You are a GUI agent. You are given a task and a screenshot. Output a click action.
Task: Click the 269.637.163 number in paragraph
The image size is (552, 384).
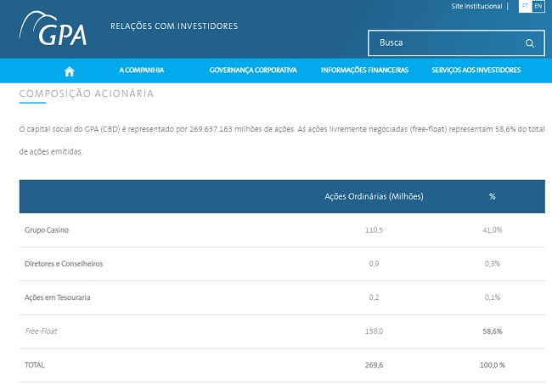pyautogui.click(x=211, y=129)
